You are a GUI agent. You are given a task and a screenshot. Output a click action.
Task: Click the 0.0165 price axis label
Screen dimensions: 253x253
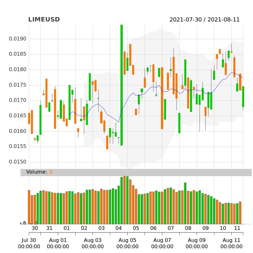[x=17, y=116]
